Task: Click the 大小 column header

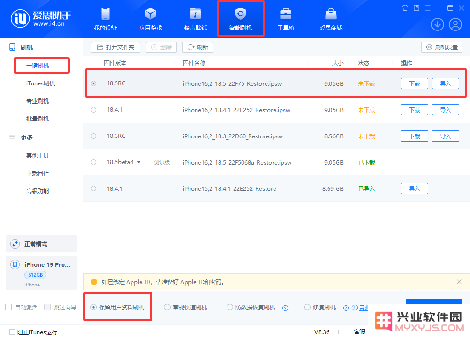Action: click(338, 63)
